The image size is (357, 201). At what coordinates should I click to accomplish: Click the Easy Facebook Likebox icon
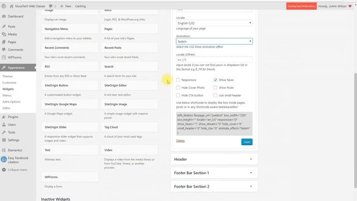(4, 159)
